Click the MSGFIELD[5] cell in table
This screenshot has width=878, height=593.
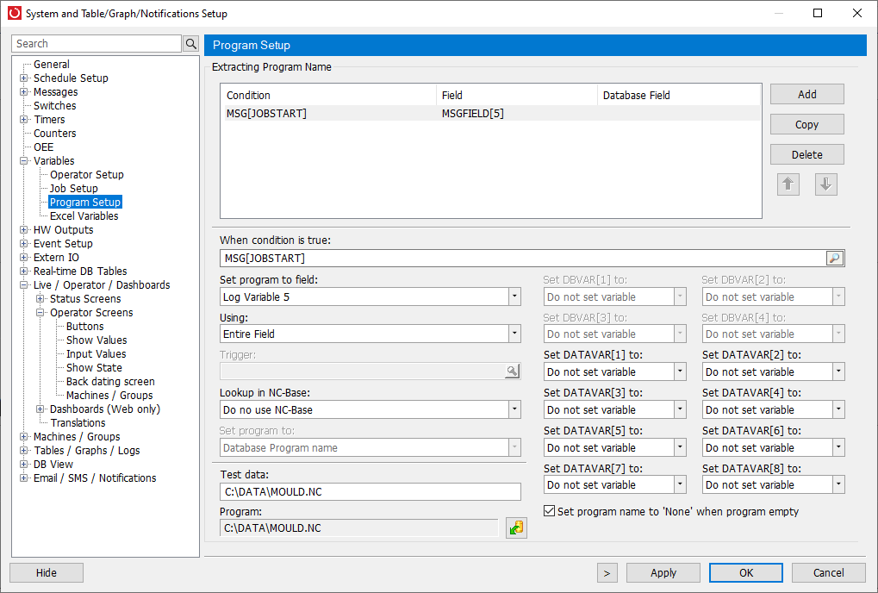click(x=472, y=113)
